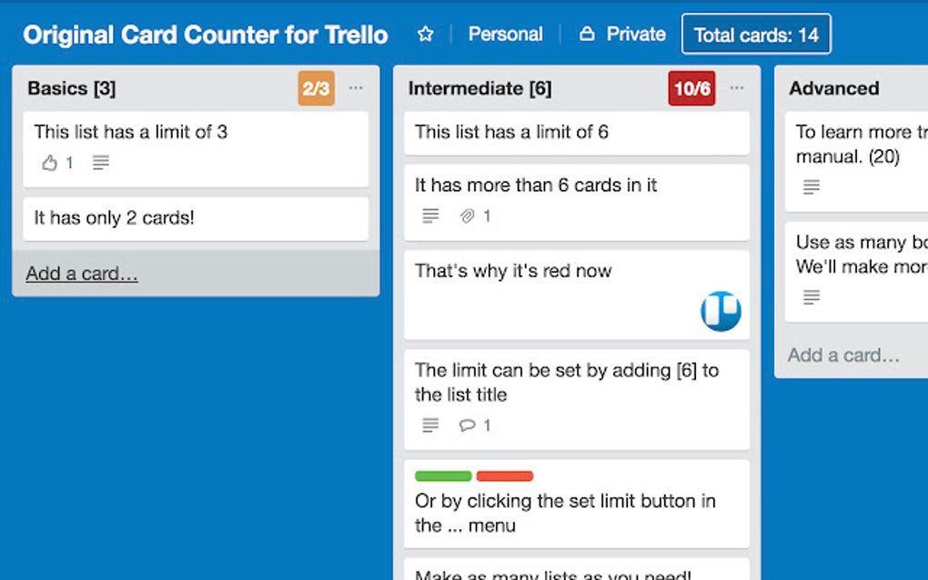Screen dimensions: 928x580
Task: Click the Total cards: 14 counter
Action: click(757, 34)
